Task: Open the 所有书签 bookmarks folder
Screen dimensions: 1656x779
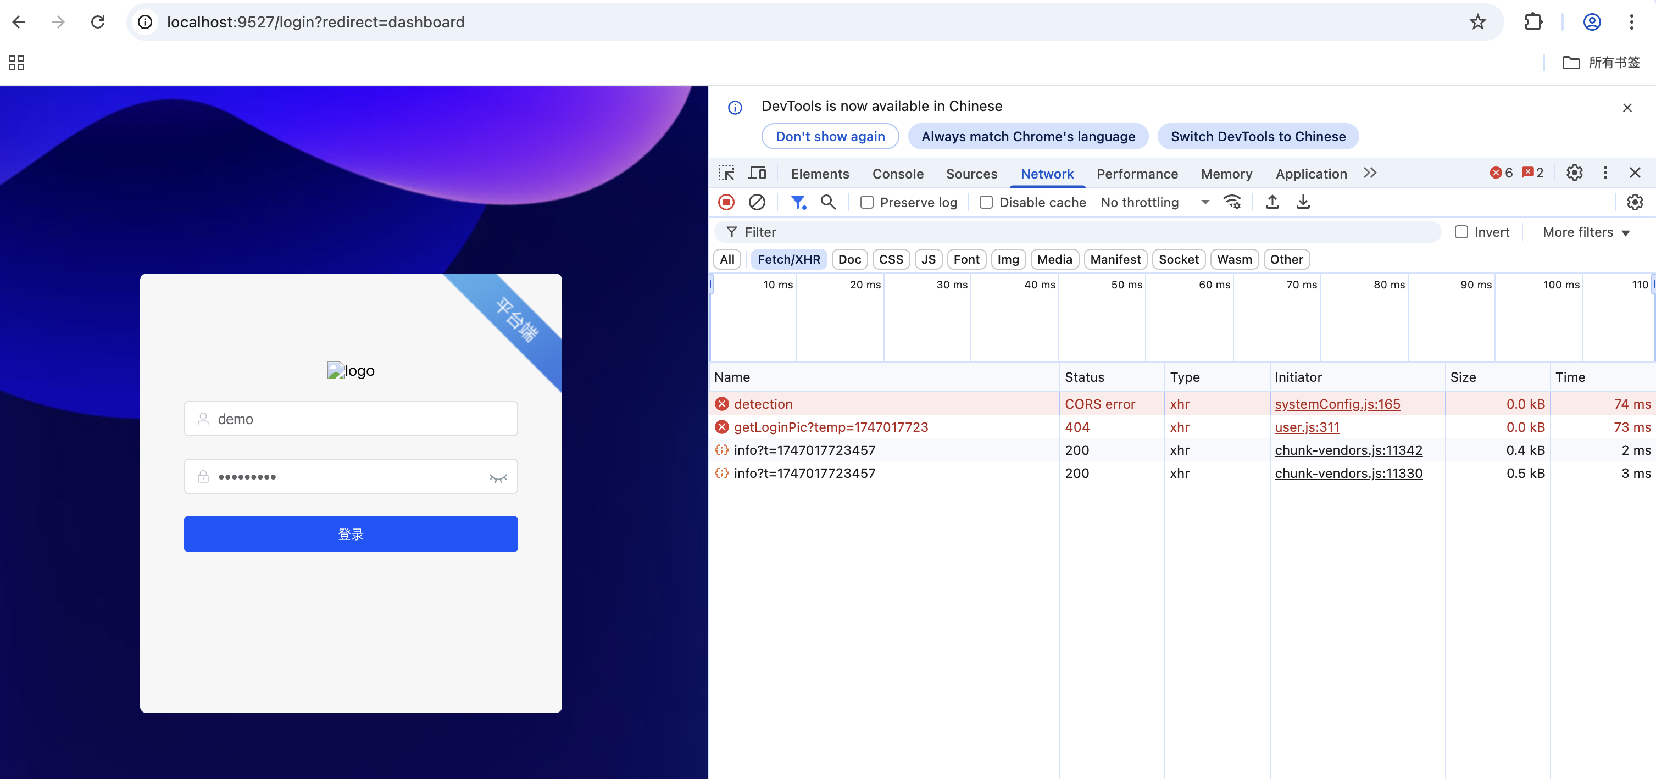Action: pos(1602,62)
